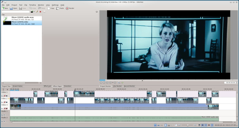
Task: Click the Open project toolbar button
Action: (x=14, y=8)
